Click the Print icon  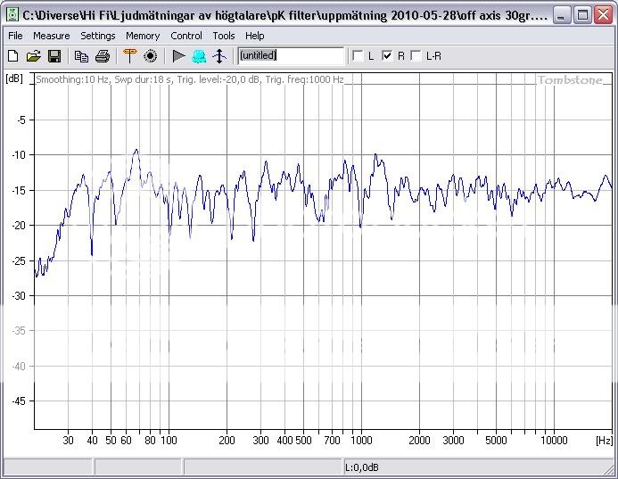(102, 56)
